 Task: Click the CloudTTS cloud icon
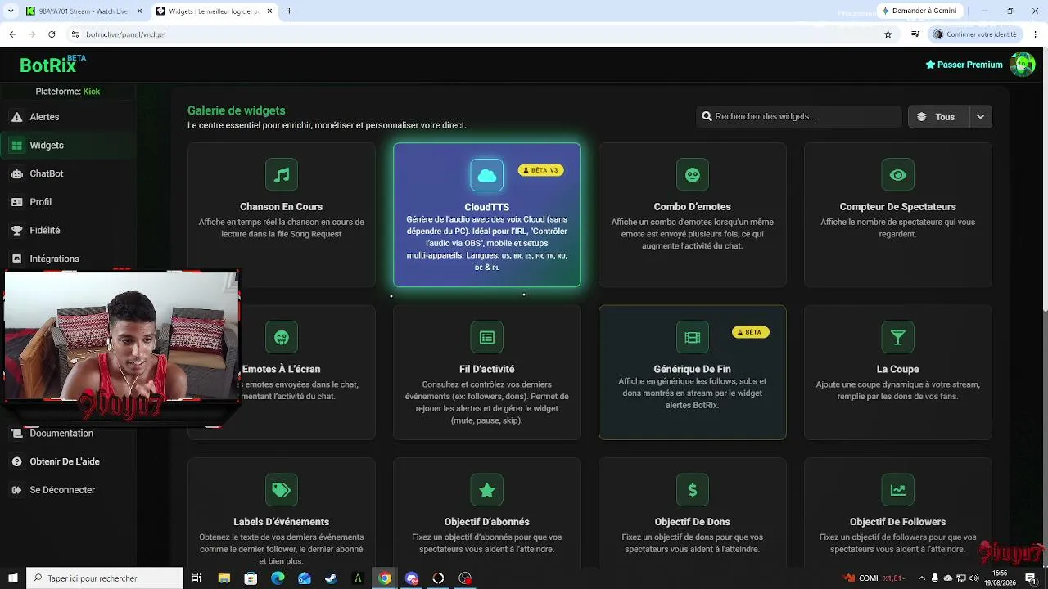click(x=486, y=175)
